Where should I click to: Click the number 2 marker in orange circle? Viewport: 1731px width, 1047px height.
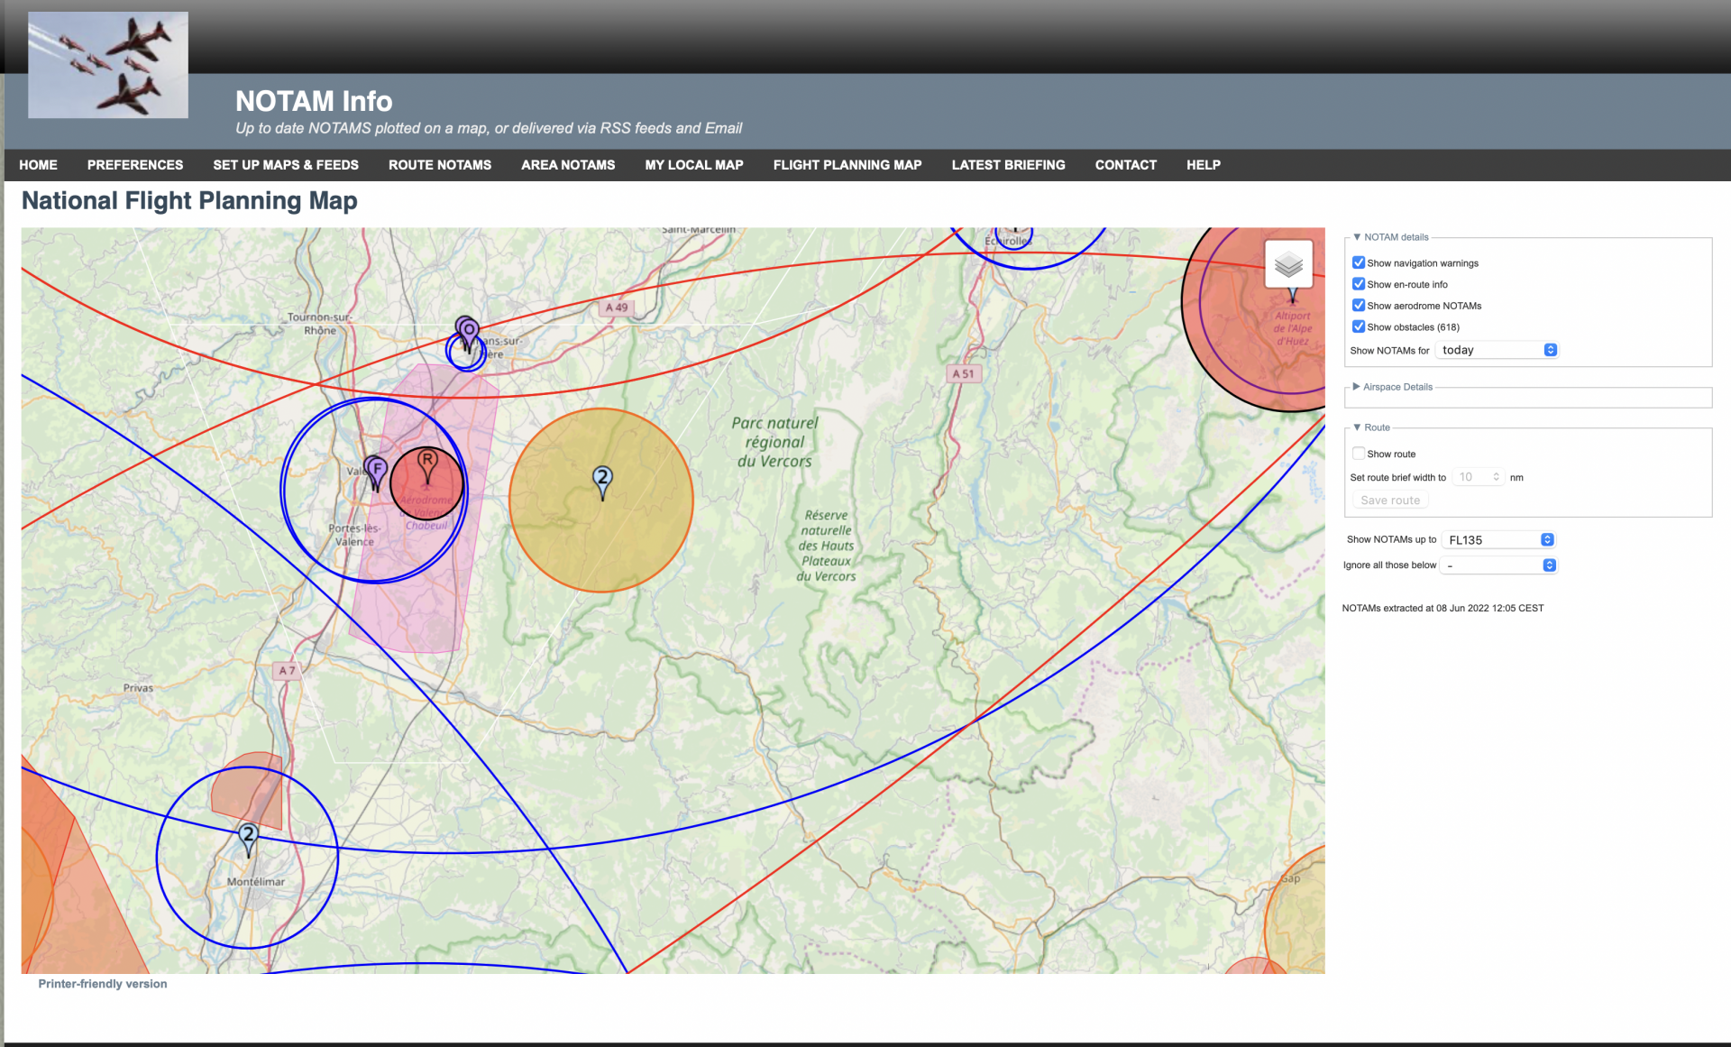click(x=602, y=482)
